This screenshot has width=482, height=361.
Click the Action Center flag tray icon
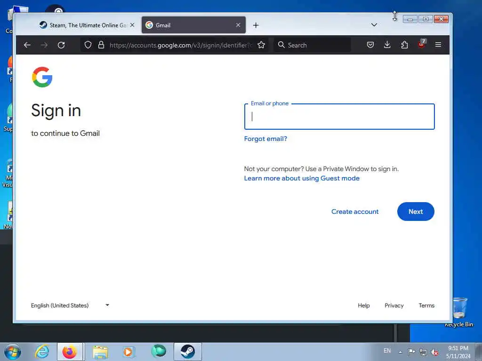coord(411,352)
